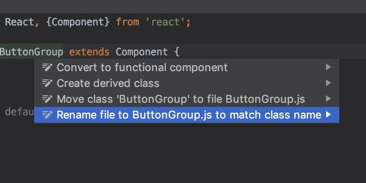Click the ButtonGroup class name in code

pyautogui.click(x=32, y=52)
